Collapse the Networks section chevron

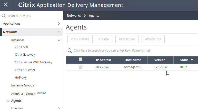pos(59,32)
